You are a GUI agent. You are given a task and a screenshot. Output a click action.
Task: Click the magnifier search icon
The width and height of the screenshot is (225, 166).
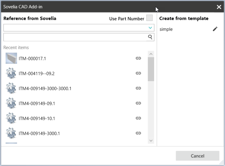[x=150, y=37]
